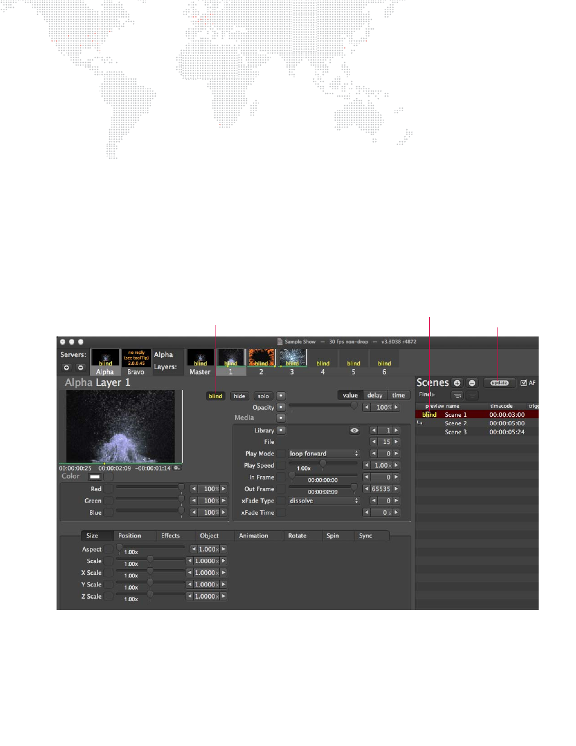
Task: Toggle the Play Mode checkbox
Action: pyautogui.click(x=281, y=454)
